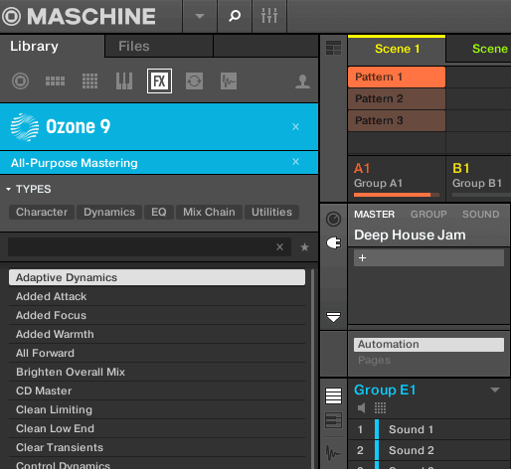Screen dimensions: 511x469
Task: Collapse the TYPES section triangle
Action: click(8, 189)
